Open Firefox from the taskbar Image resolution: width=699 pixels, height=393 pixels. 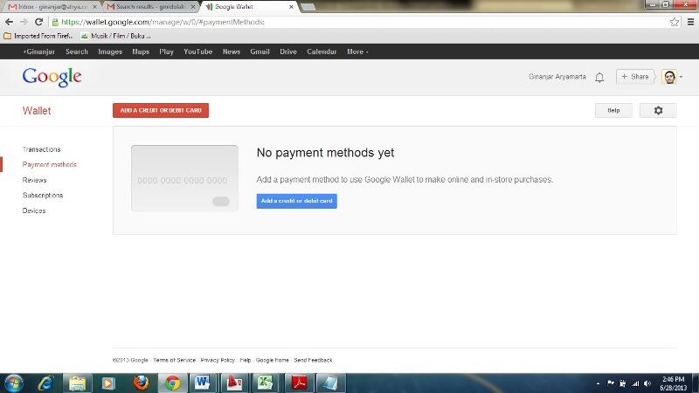[141, 383]
